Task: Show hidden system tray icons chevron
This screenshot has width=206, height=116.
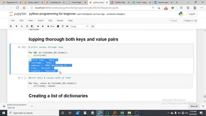Action: 168,113
